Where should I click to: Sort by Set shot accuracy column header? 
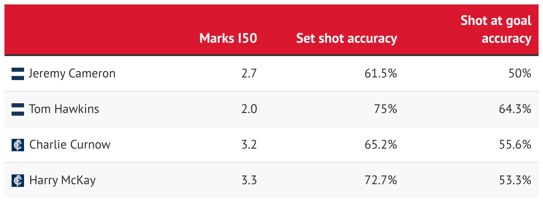[347, 39]
